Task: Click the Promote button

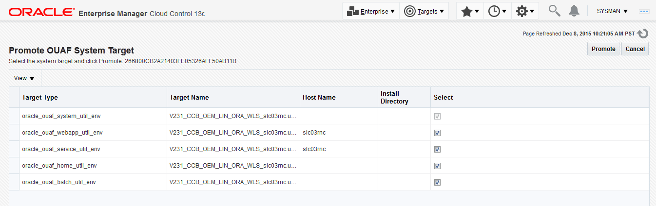Action: click(603, 49)
